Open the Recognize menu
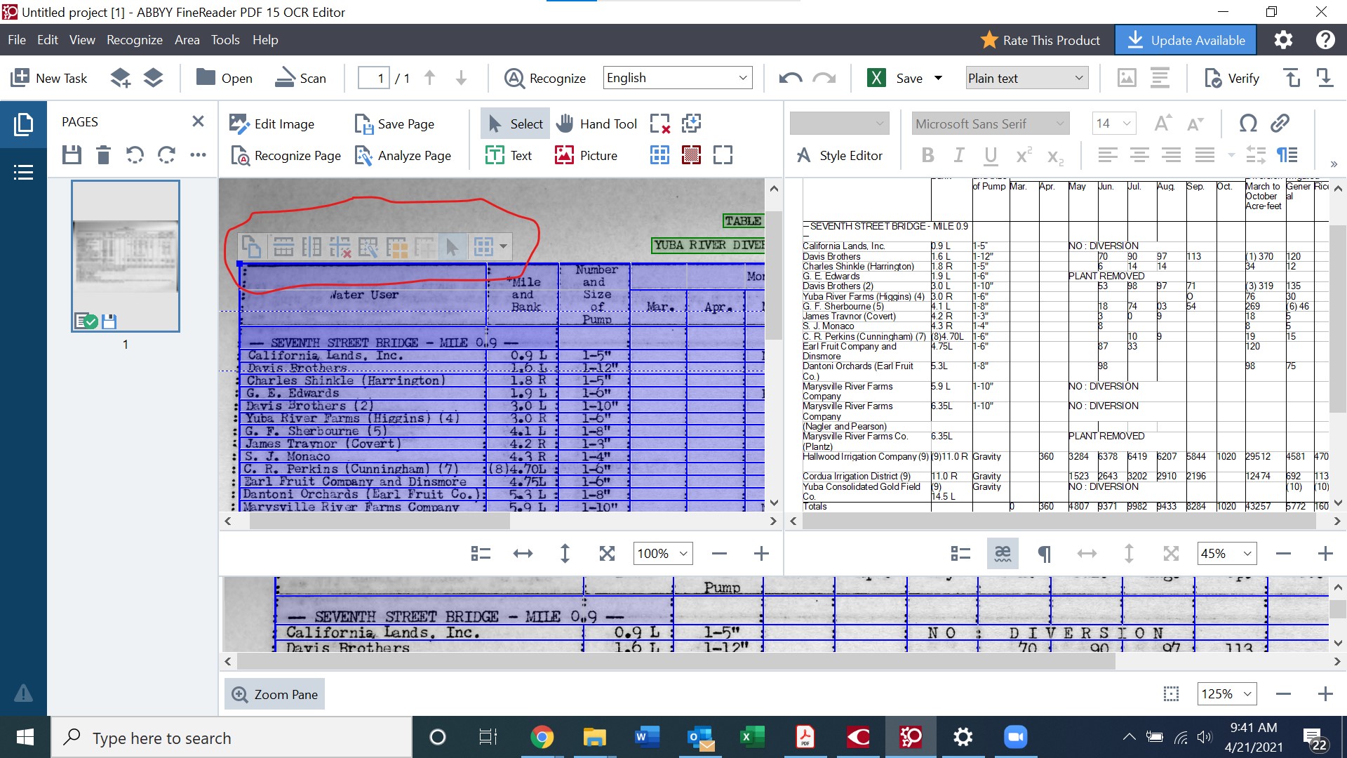 click(x=134, y=40)
